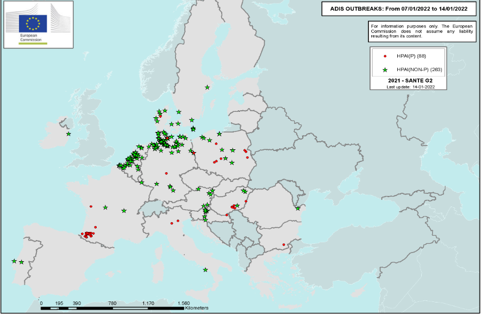Screen dimensions: 481x315
Task: Select the green star on Romania's Black Sea coast
Action: [297, 208]
